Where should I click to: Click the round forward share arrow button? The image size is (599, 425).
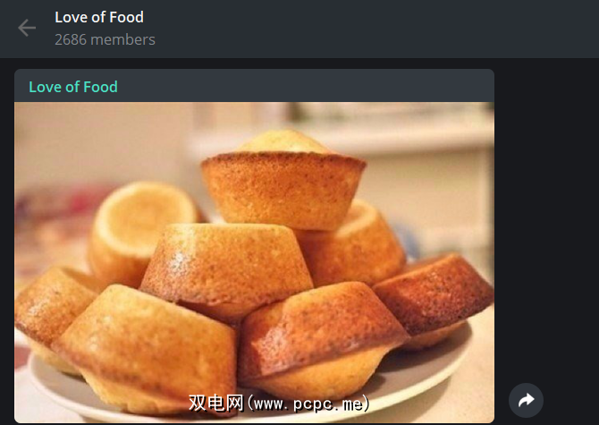(526, 400)
